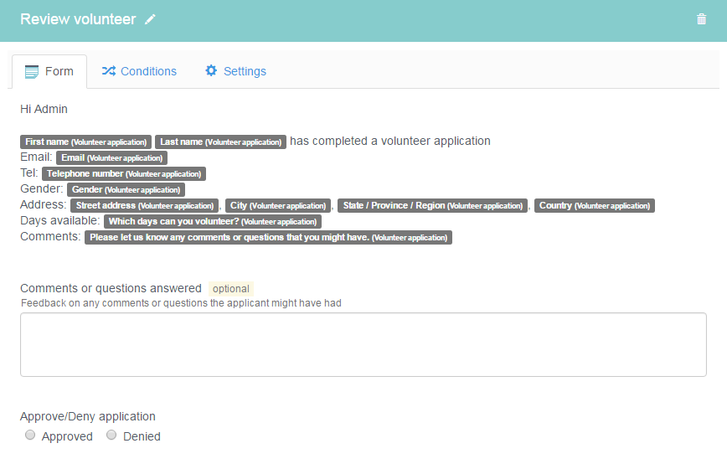Click the Settings gear icon

coord(211,70)
